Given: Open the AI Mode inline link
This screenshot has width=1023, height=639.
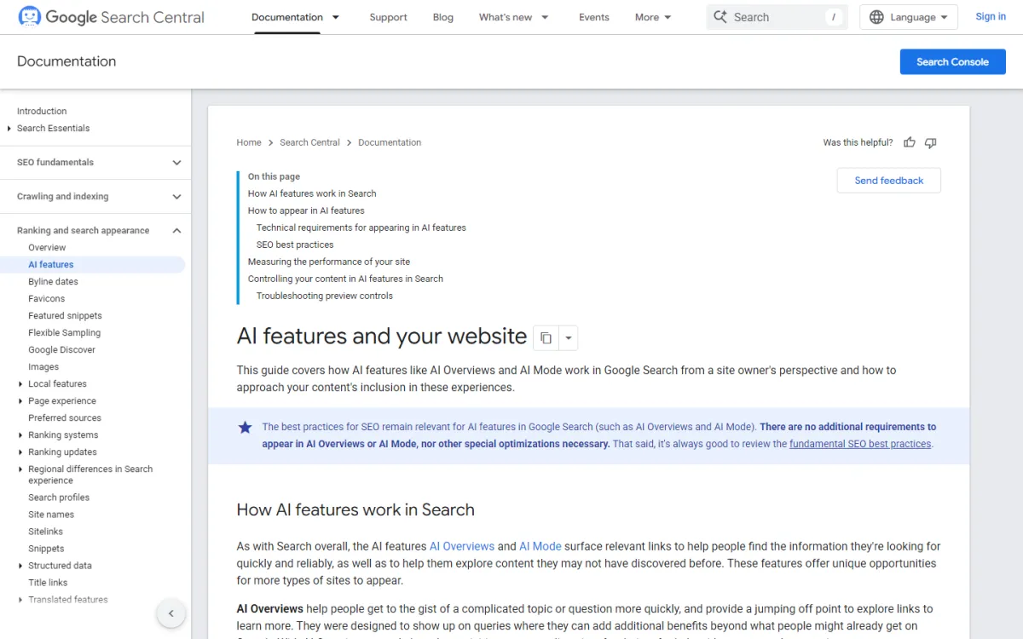Looking at the screenshot, I should [540, 546].
